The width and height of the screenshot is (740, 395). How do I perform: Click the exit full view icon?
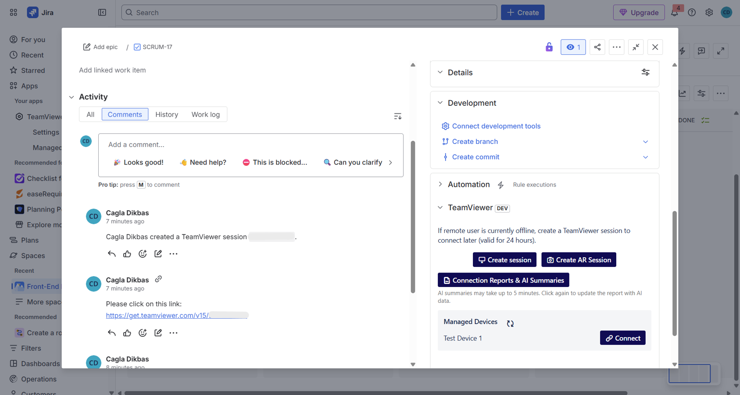coord(636,47)
